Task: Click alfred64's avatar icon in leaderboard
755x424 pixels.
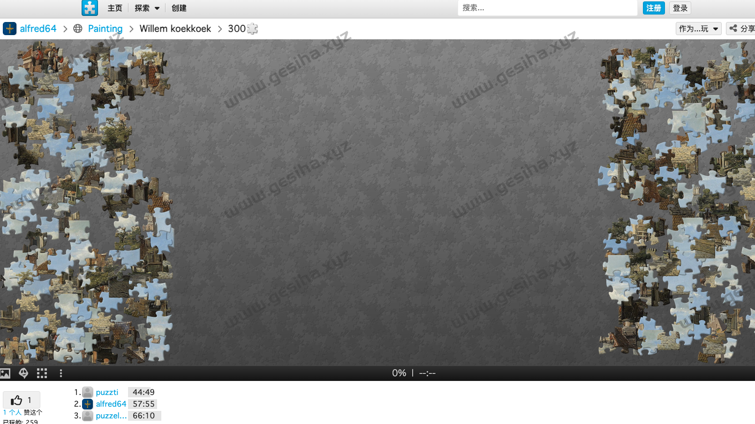Action: 87,404
